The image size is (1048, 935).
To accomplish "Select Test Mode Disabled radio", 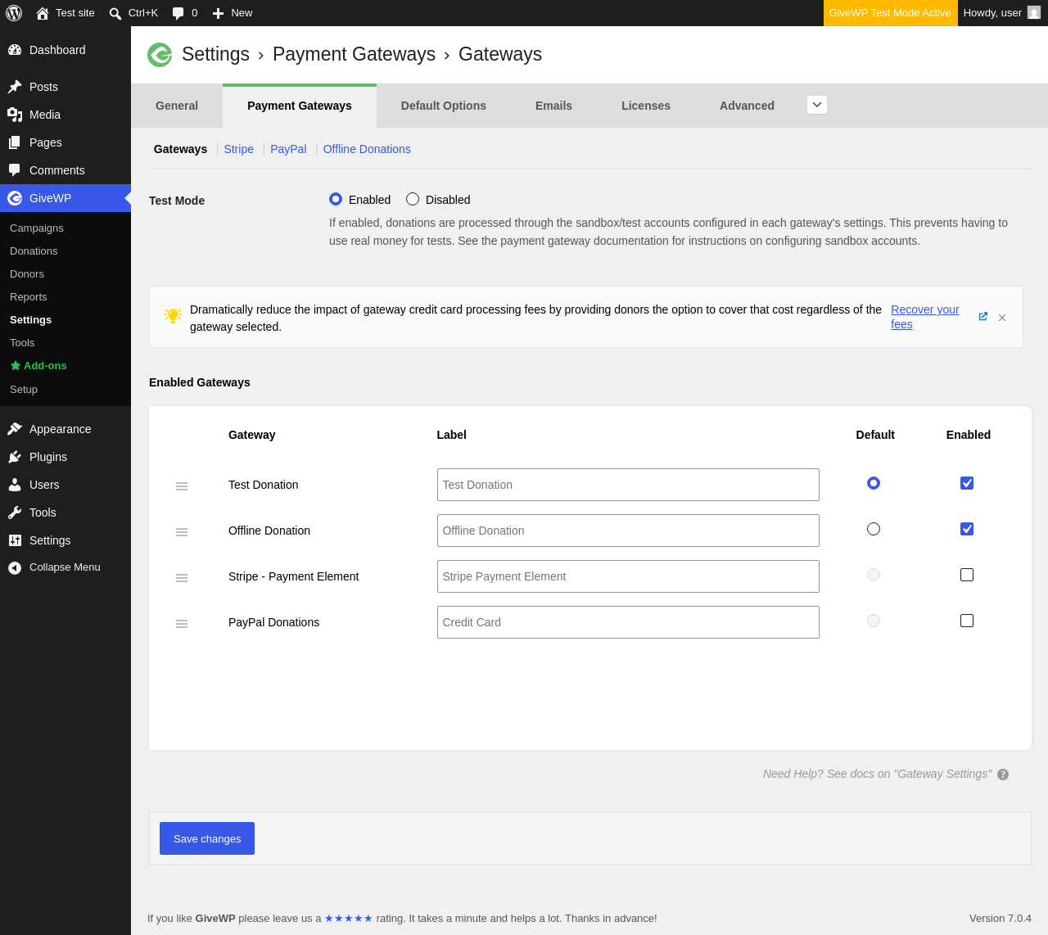I will tap(413, 199).
